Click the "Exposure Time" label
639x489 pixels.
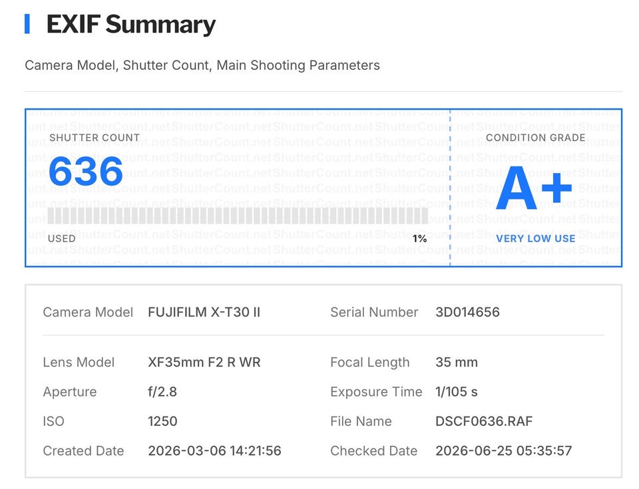tap(376, 392)
